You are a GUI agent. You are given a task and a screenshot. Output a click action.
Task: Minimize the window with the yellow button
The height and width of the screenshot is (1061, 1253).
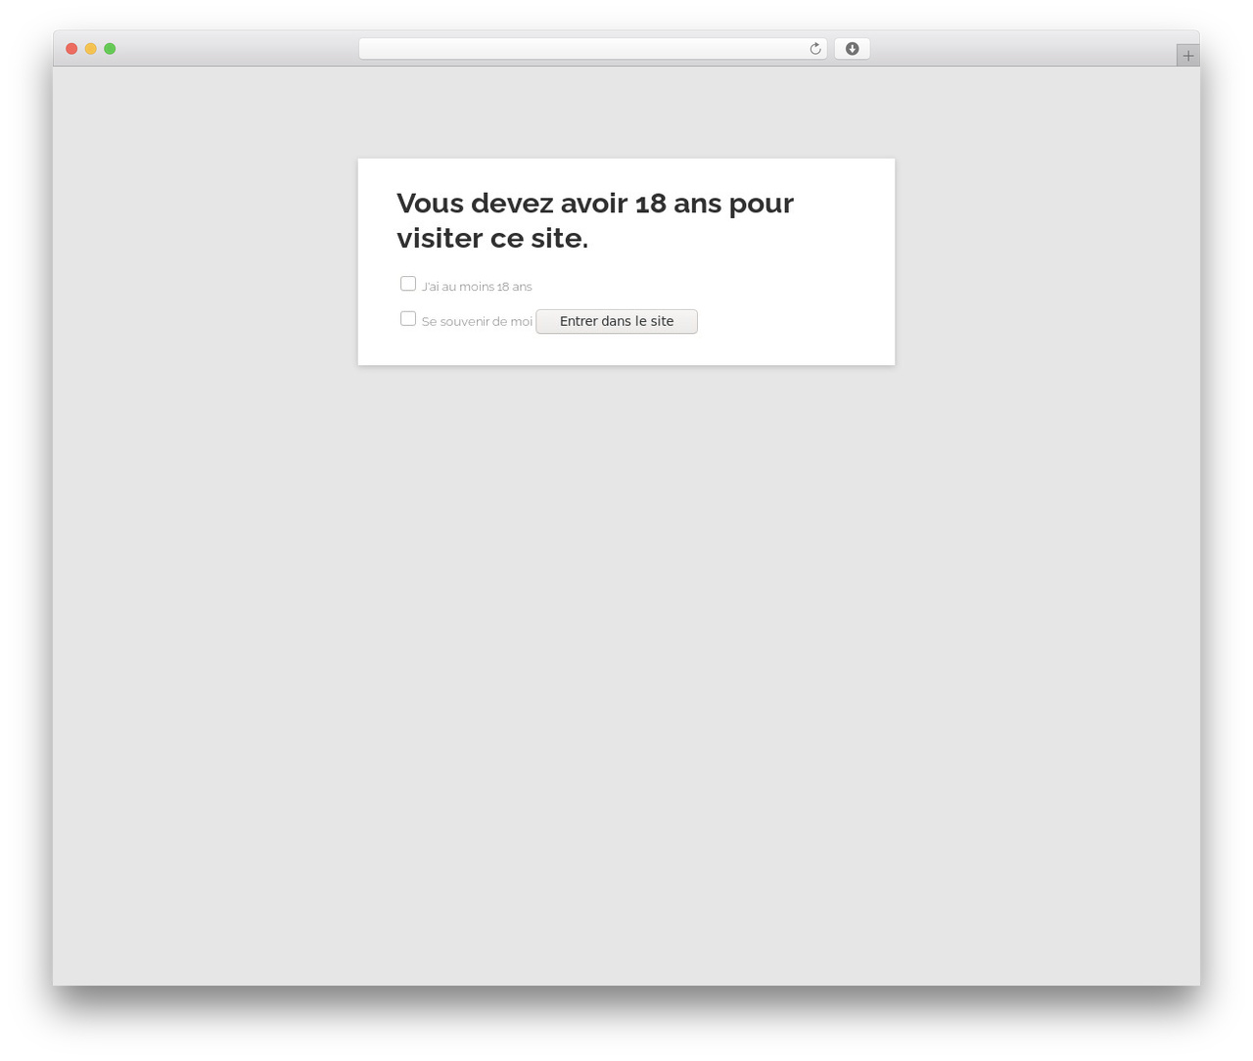pos(91,49)
